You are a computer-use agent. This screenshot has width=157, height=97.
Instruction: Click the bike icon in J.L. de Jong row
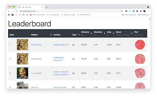pos(73,73)
